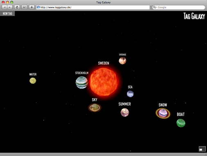Open the search magnifier dropdown
The height and width of the screenshot is (156, 207).
pos(155,7)
